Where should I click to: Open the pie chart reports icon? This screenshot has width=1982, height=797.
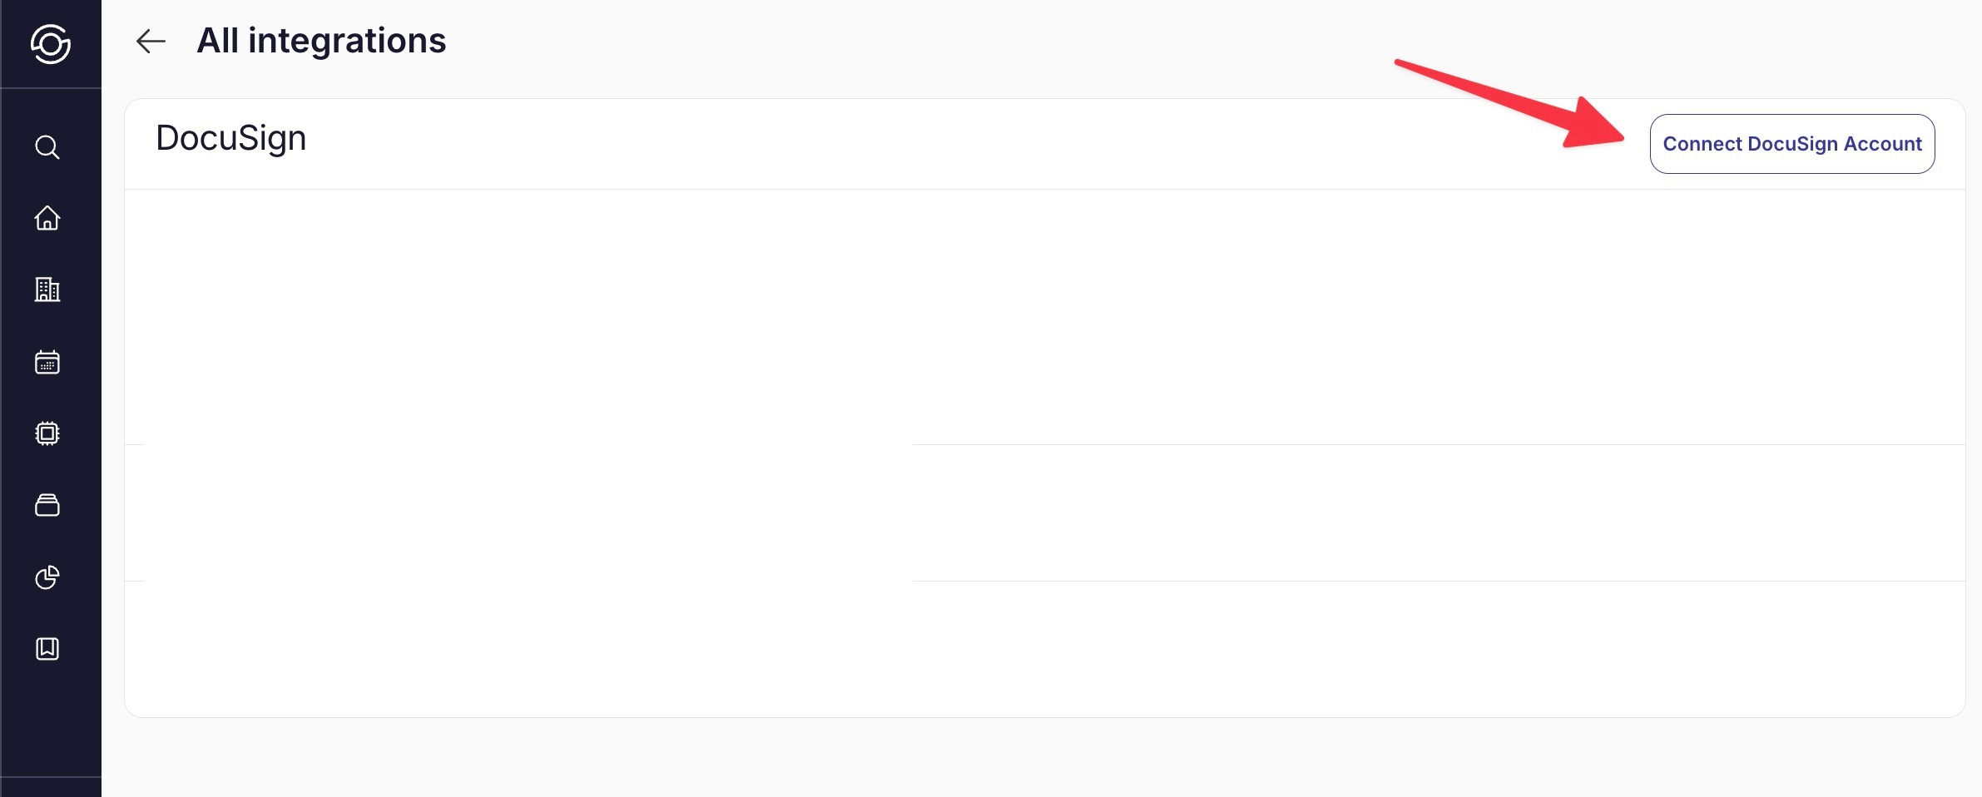tap(47, 577)
